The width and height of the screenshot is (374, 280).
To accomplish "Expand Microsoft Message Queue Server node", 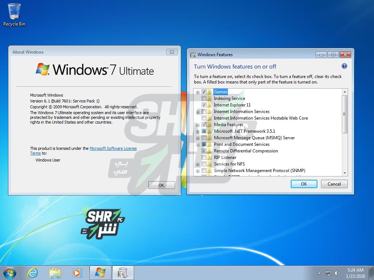I will pos(198,138).
